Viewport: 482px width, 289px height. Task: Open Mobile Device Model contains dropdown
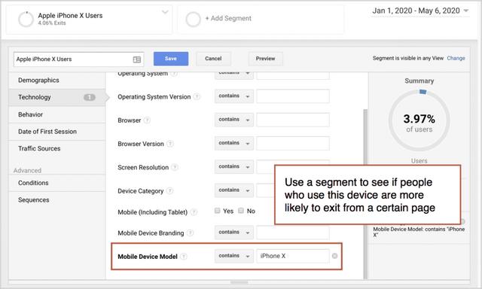pyautogui.click(x=234, y=256)
